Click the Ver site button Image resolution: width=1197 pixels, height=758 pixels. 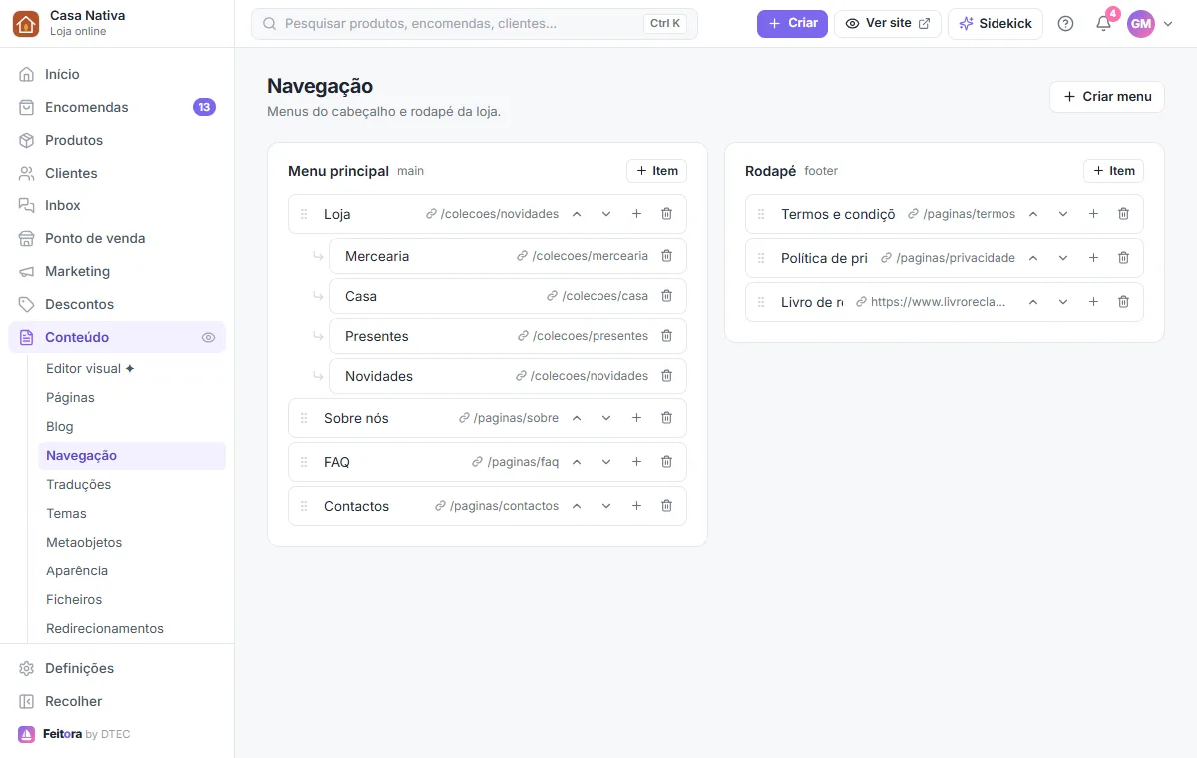click(x=888, y=23)
